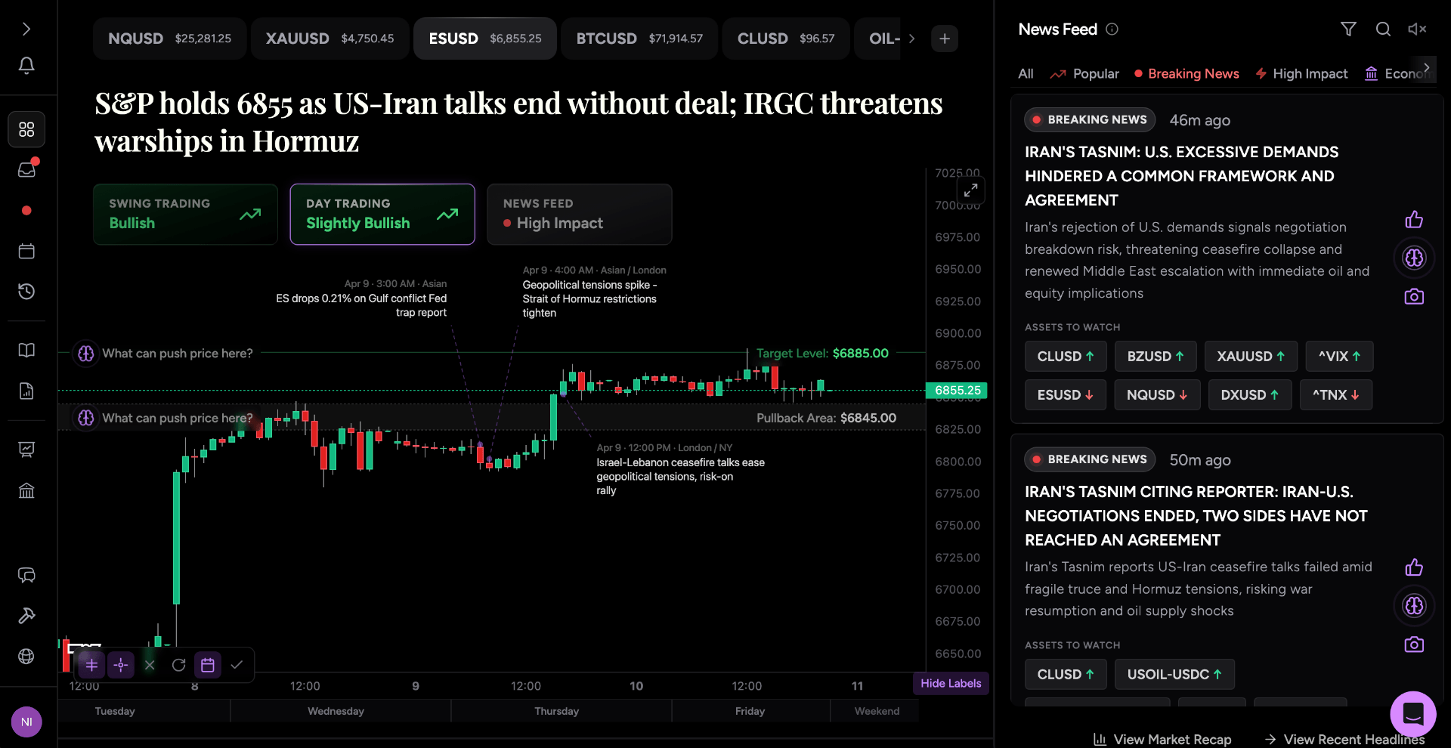Click the CLUSD asset-to-watch chip
The image size is (1451, 748).
point(1066,356)
